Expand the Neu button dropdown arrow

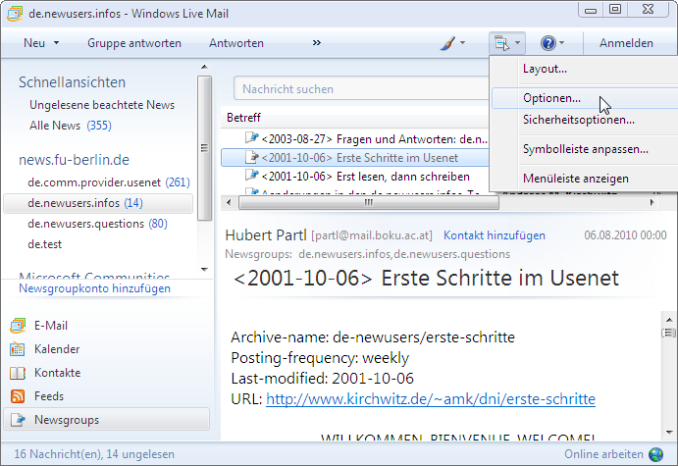[x=57, y=43]
